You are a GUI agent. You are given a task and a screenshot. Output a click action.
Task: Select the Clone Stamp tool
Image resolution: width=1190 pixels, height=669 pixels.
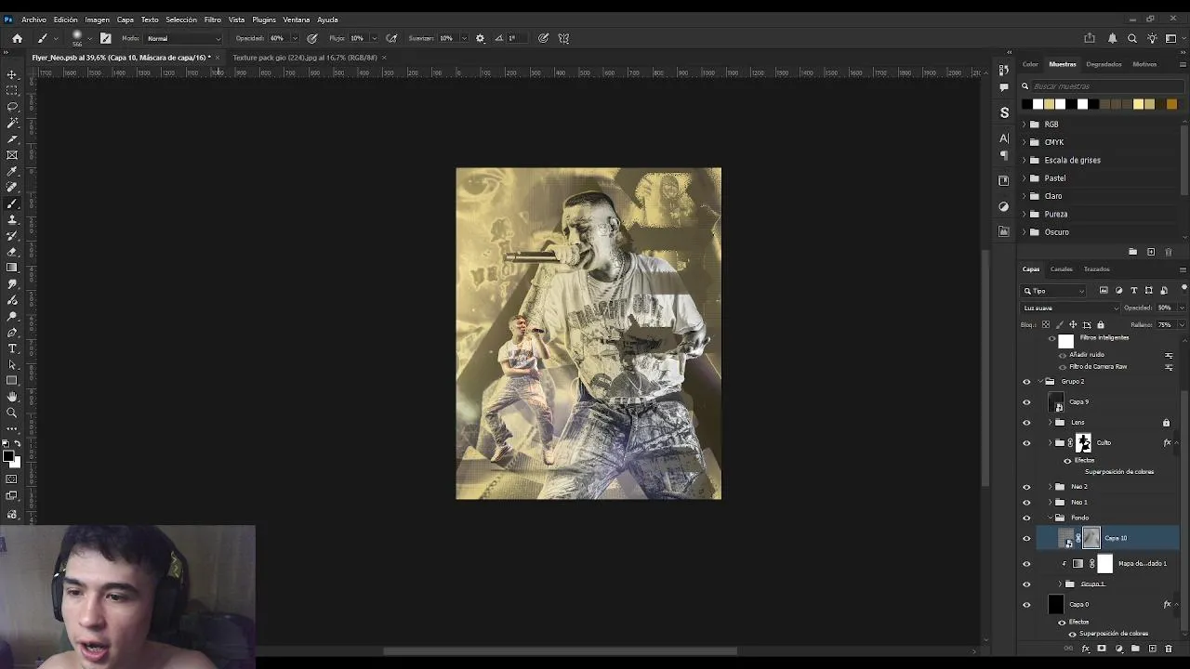click(12, 220)
